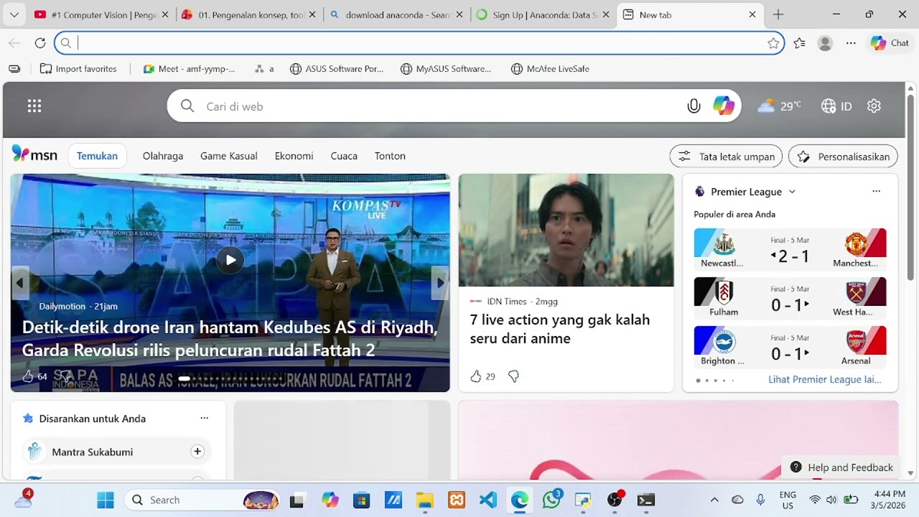Open a new browser tab with plus
Image resolution: width=919 pixels, height=517 pixels.
pyautogui.click(x=778, y=14)
